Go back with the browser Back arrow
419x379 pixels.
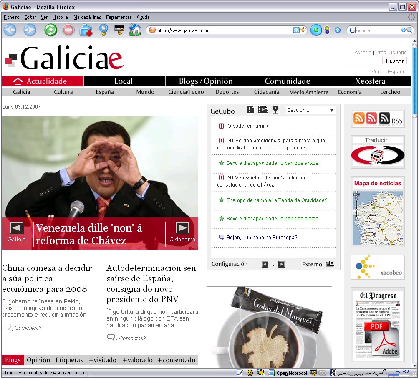10,30
